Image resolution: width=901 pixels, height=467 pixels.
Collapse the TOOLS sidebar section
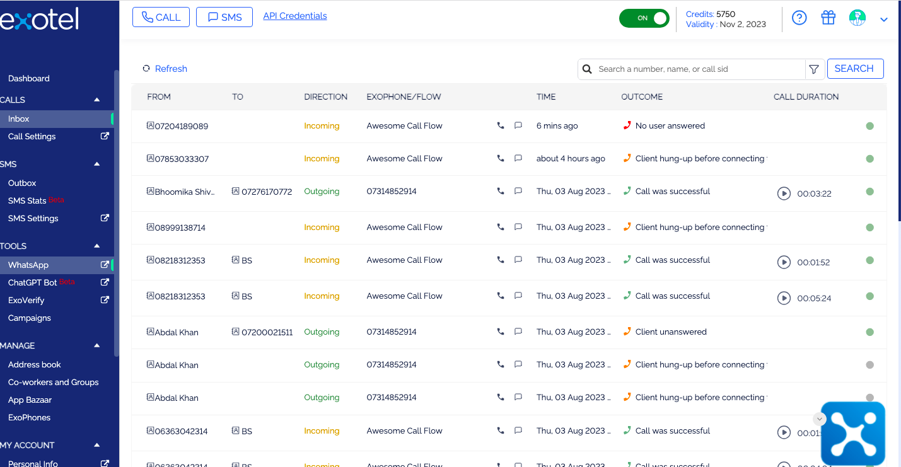97,246
